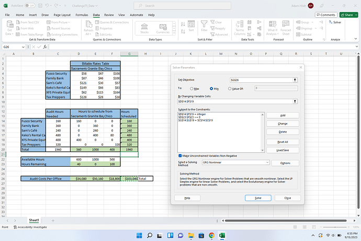Open the File menu
The width and height of the screenshot is (361, 241).
click(x=7, y=15)
